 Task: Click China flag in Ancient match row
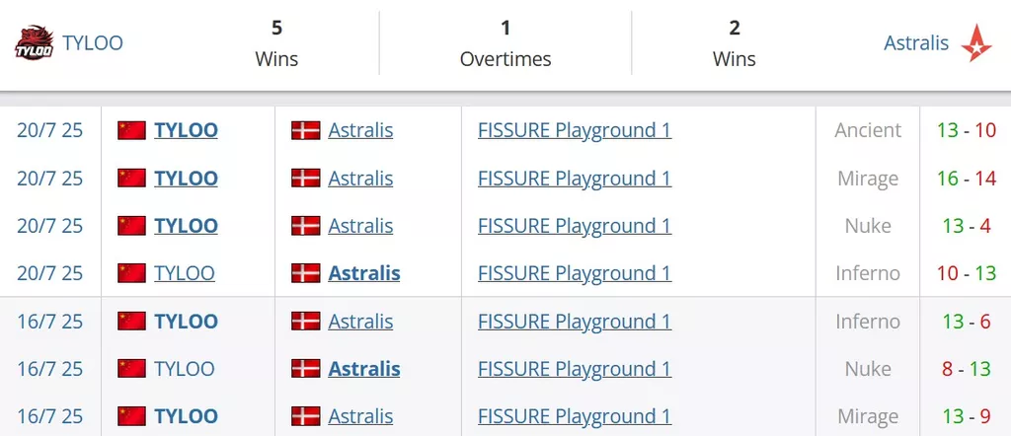tap(131, 130)
